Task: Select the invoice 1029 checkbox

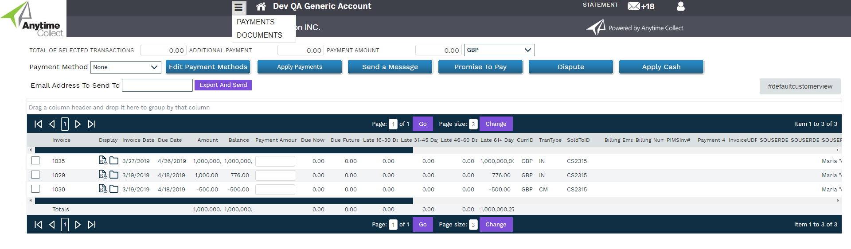Action: pos(36,175)
